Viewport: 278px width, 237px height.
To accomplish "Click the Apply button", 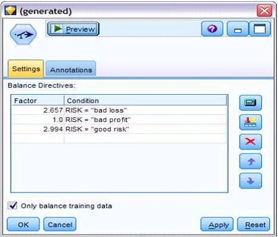I will pyautogui.click(x=217, y=225).
